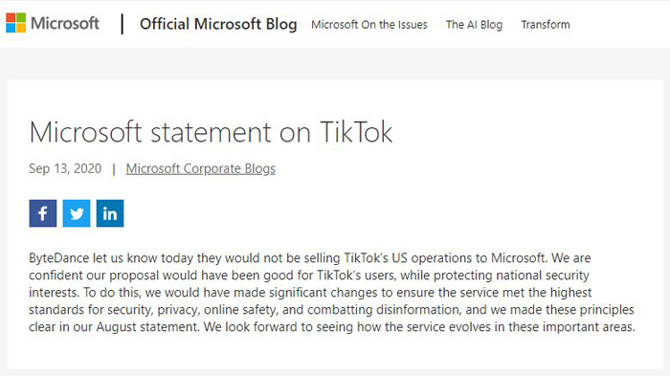This screenshot has width=670, height=376.
Task: Click the Sep 13, 2020 publish date
Action: [x=65, y=168]
